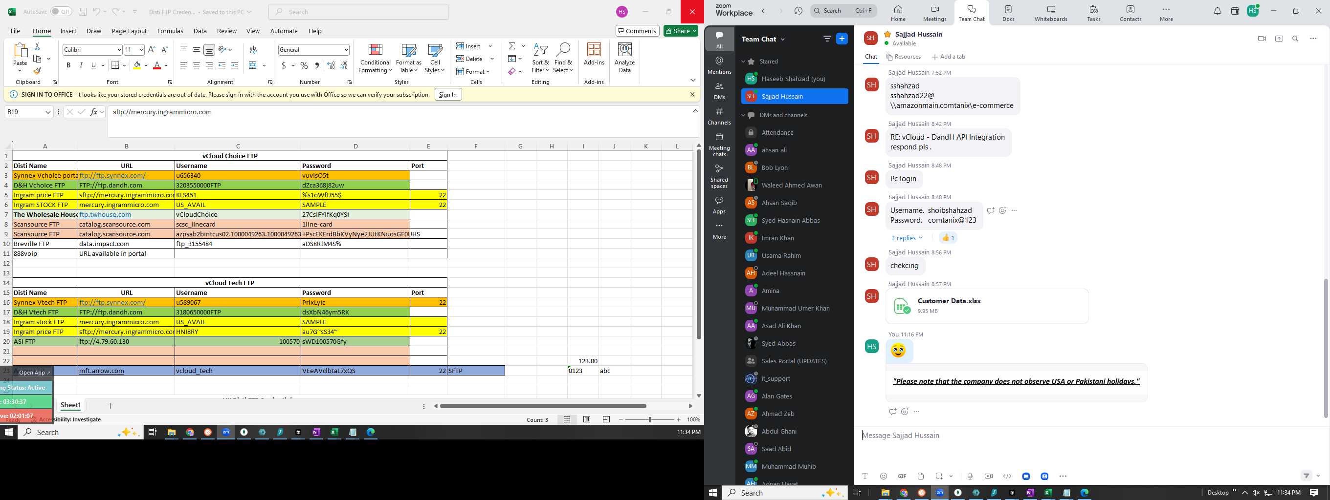
Task: Open Meeting chats in Zoom sidebar
Action: tap(719, 145)
